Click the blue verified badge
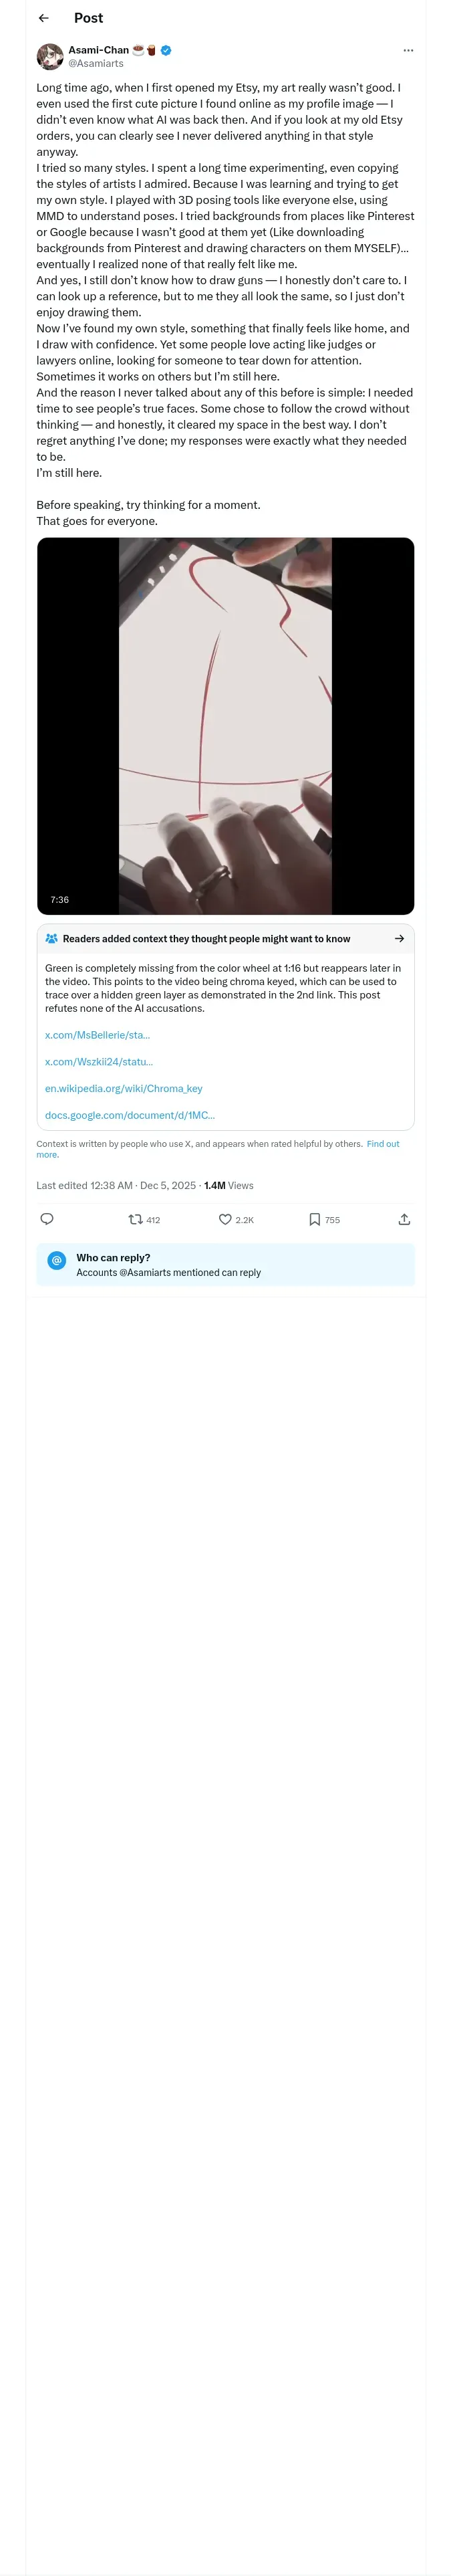 point(166,50)
